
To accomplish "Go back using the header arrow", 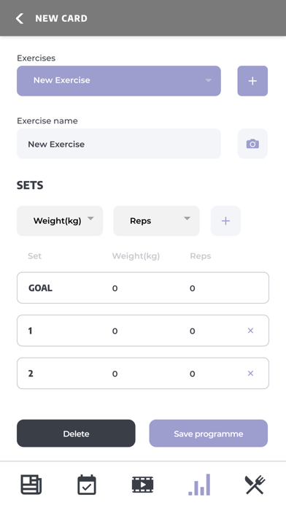I will pyautogui.click(x=20, y=18).
